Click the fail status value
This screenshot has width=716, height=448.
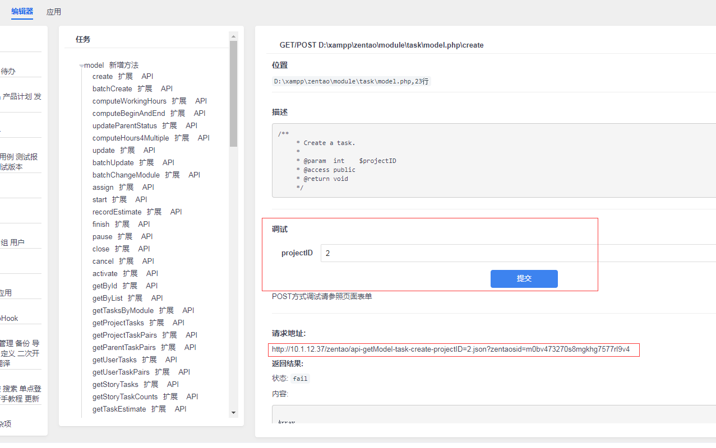pyautogui.click(x=301, y=379)
